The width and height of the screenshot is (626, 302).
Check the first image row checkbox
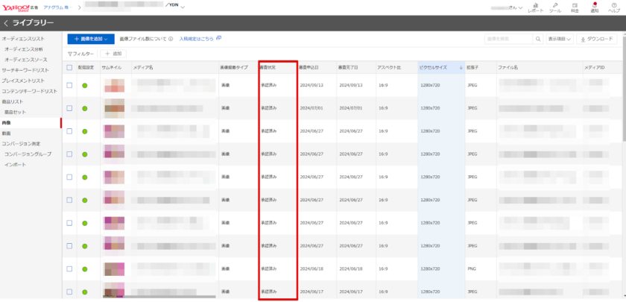coord(69,86)
